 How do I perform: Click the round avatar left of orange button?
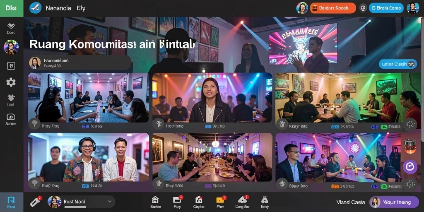tap(302, 8)
